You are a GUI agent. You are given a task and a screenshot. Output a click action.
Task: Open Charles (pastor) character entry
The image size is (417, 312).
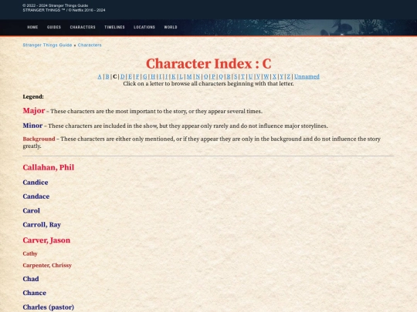(x=49, y=307)
